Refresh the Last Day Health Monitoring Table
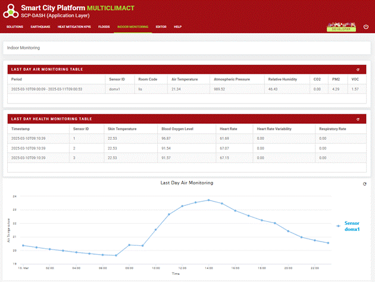The width and height of the screenshot is (375, 282). 358,118
